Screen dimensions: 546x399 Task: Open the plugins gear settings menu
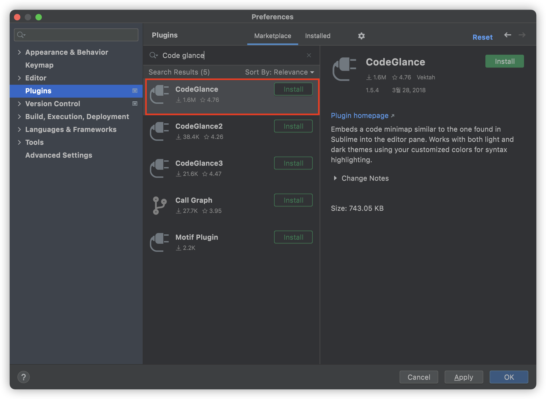coord(361,36)
